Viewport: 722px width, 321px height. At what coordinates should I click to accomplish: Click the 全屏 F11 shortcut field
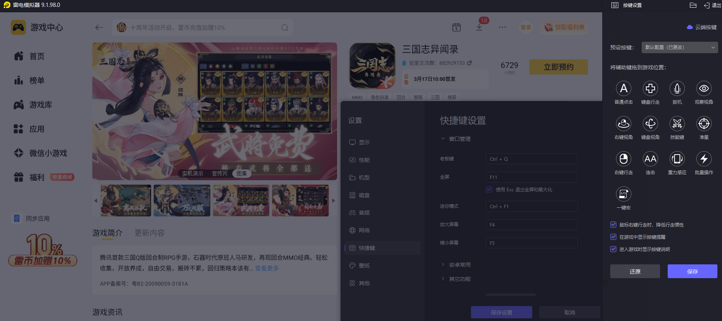coord(532,177)
